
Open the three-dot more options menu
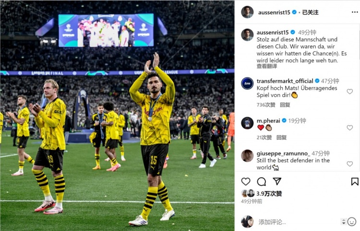click(x=355, y=12)
